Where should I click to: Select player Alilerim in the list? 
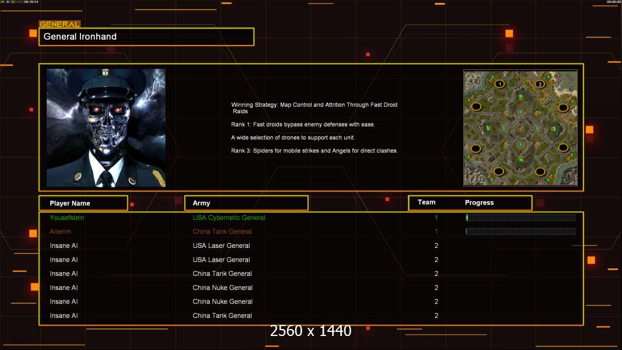pos(61,232)
